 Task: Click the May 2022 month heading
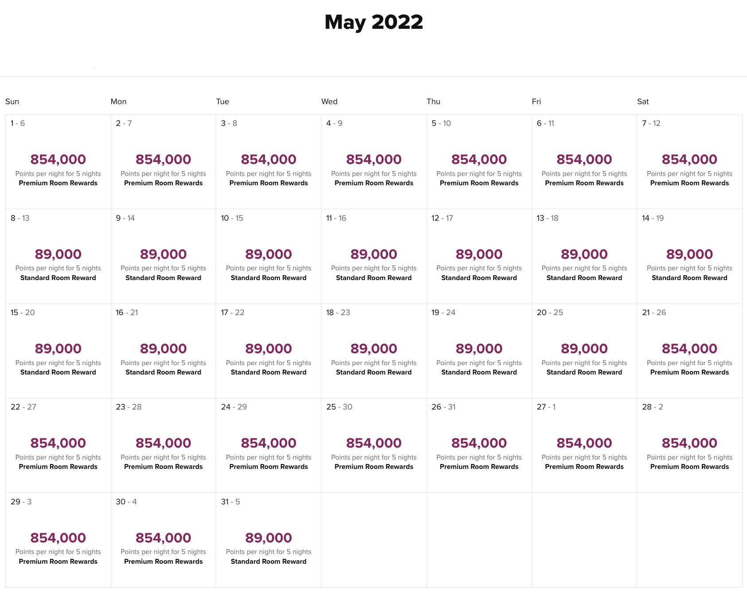click(373, 22)
